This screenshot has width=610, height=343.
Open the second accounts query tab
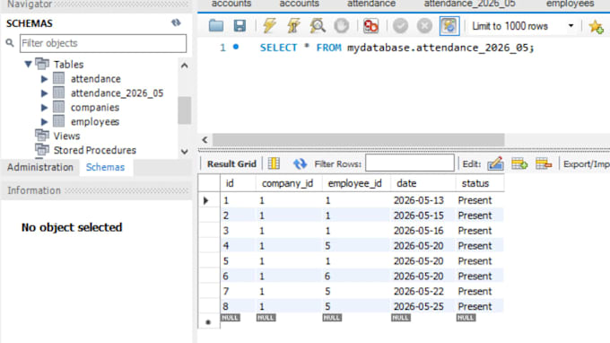tap(299, 4)
